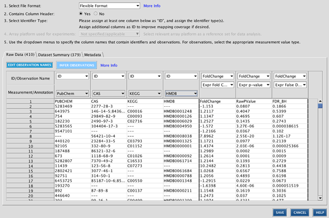The image size is (329, 218).
Task: Open FoldChange dropdown above Expr p-value
Action: click(x=253, y=76)
